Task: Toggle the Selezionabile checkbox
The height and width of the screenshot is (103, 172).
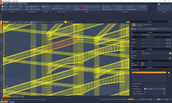Action: click(142, 65)
